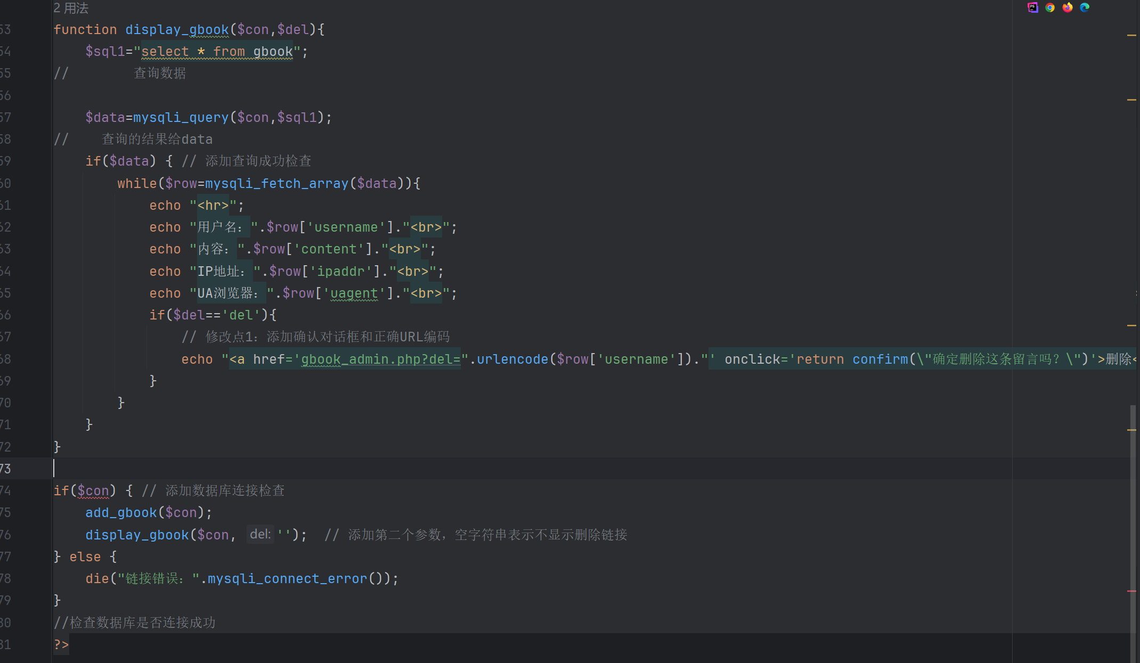Click the urlencode function call
The height and width of the screenshot is (663, 1140).
point(512,359)
